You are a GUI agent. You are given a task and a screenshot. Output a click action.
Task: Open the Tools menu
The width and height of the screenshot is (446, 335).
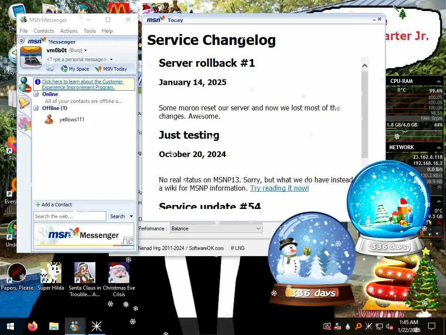90,31
